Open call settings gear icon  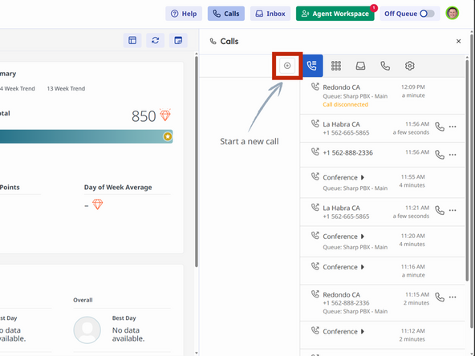tap(409, 66)
